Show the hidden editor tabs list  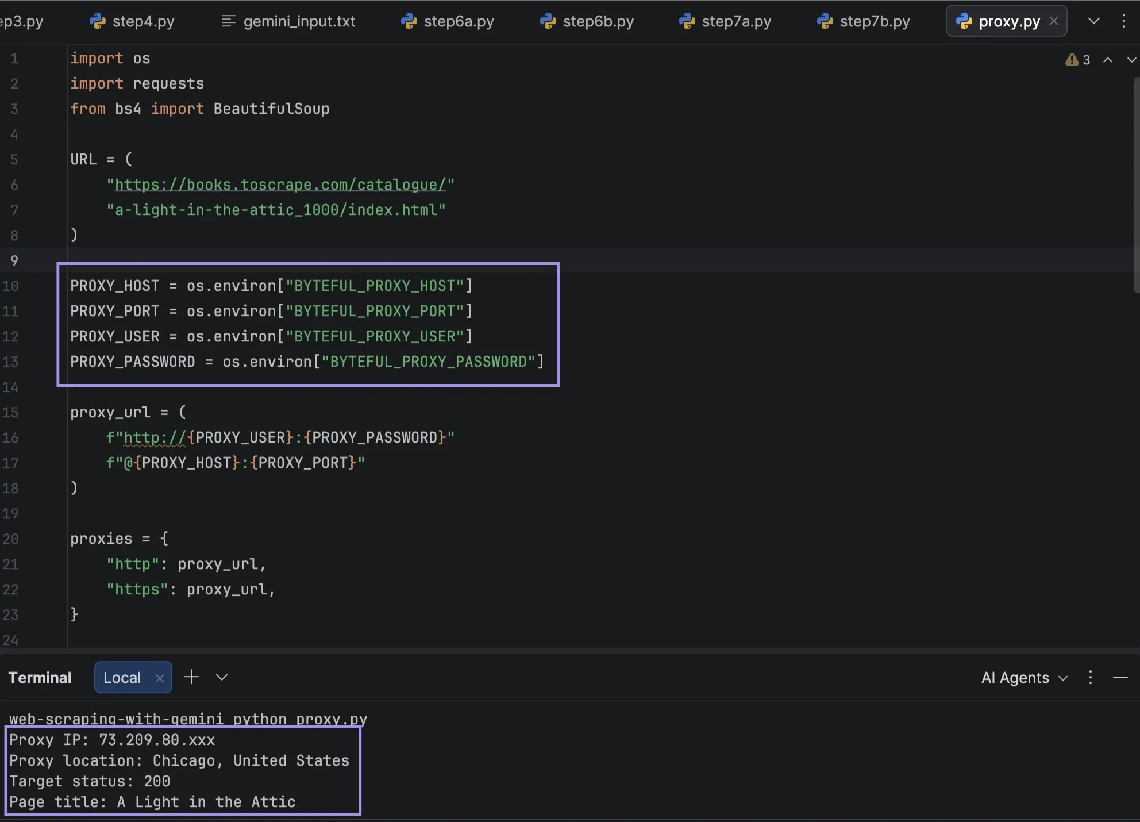click(x=1094, y=21)
